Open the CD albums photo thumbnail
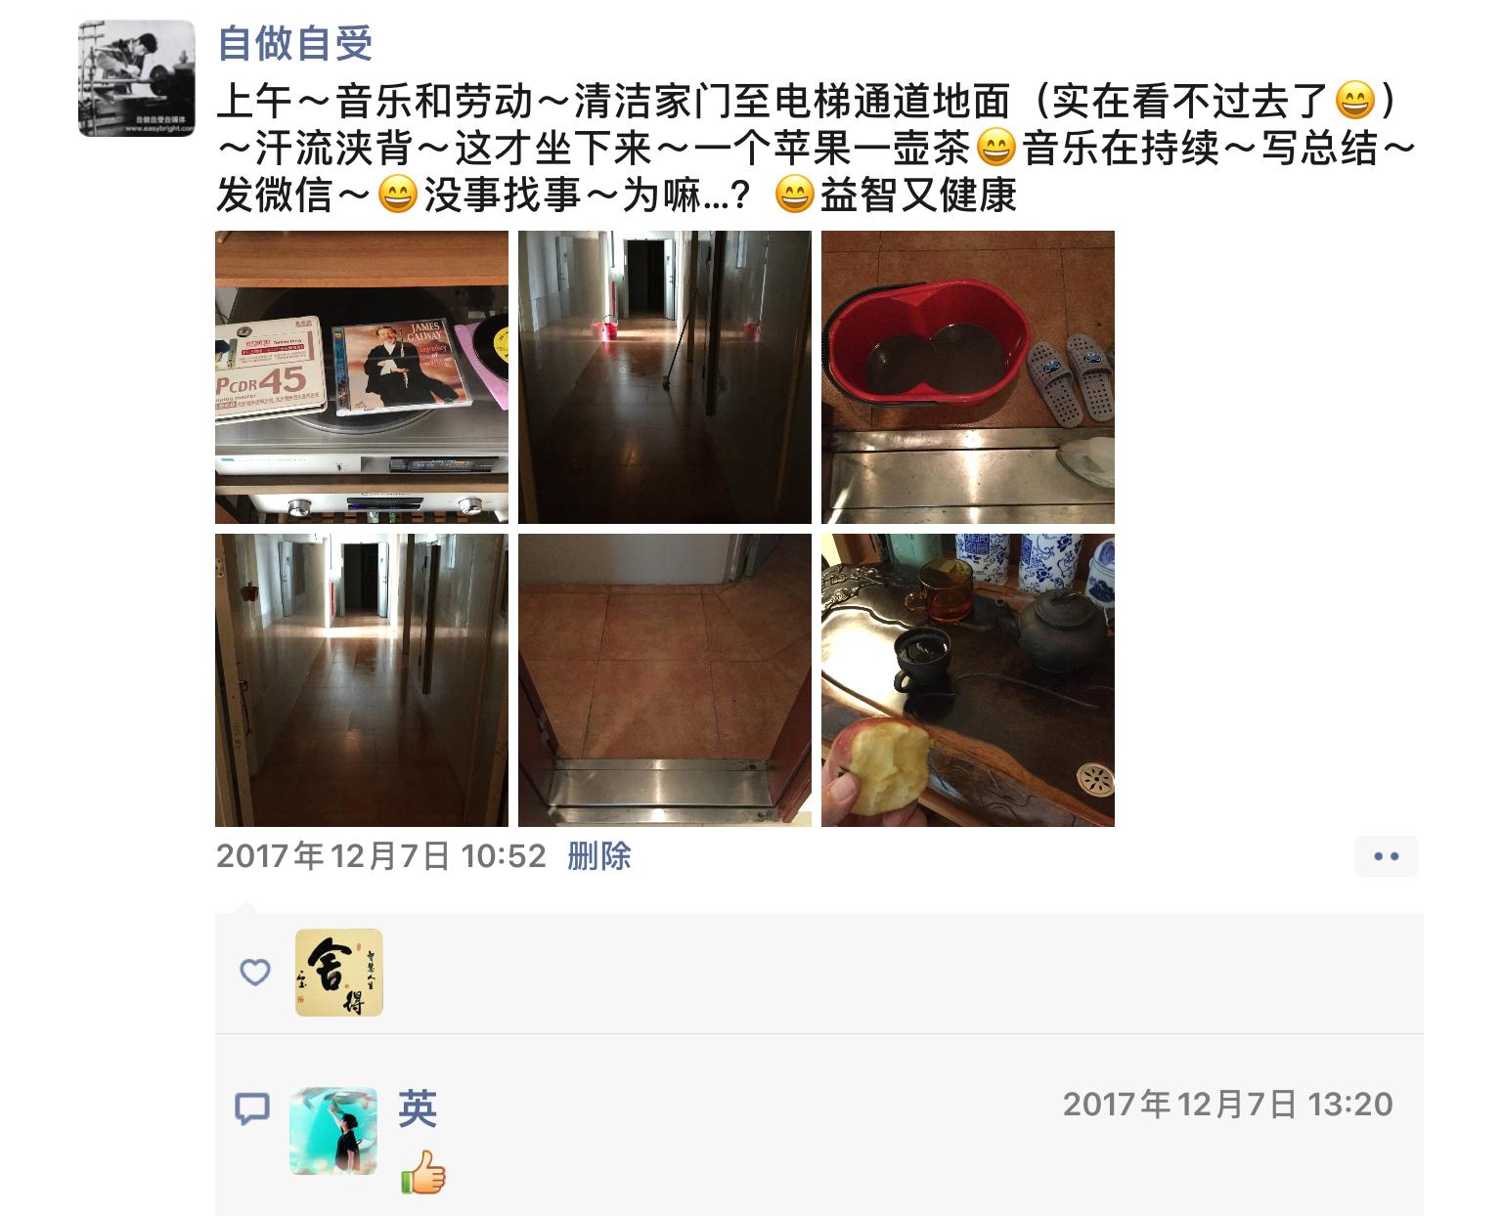The image size is (1502, 1216). click(362, 377)
